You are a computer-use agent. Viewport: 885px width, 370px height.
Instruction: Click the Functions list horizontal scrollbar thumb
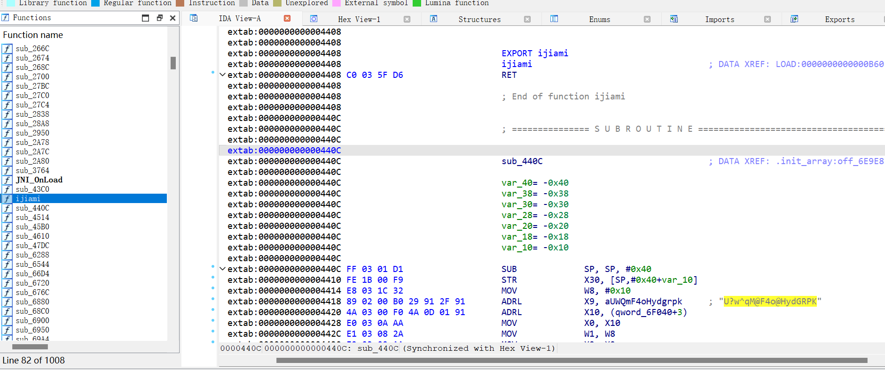(x=30, y=347)
